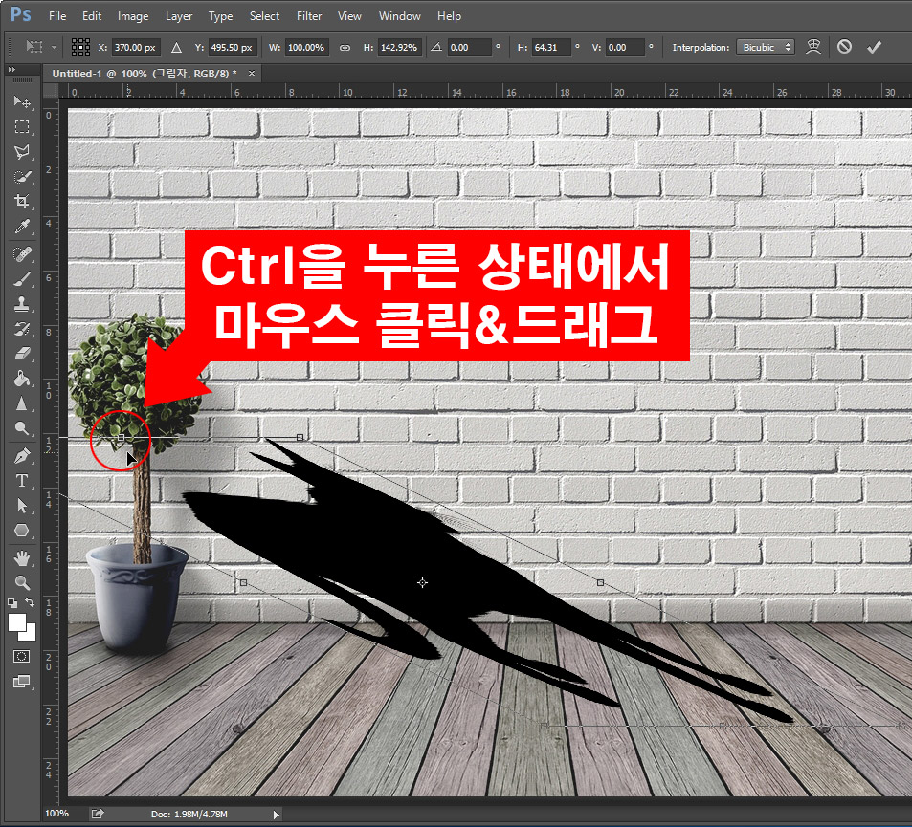Select the Move tool
The height and width of the screenshot is (827, 912).
[x=22, y=102]
